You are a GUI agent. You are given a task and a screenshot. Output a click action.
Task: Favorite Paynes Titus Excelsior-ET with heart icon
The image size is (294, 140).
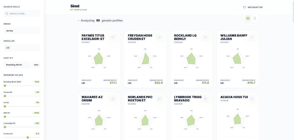pos(113,37)
